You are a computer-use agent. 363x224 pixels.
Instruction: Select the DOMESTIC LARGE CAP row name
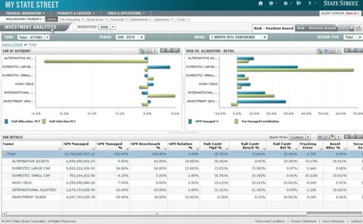point(31,168)
